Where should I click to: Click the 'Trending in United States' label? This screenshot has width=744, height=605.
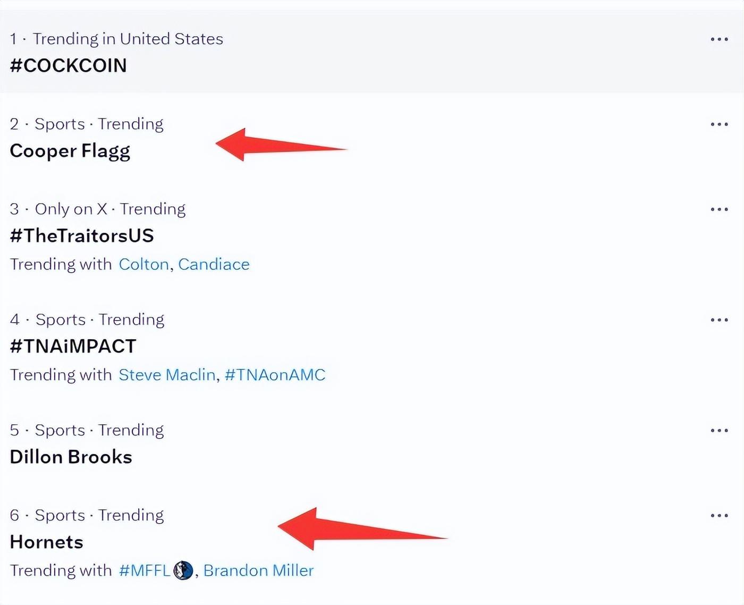tap(128, 39)
